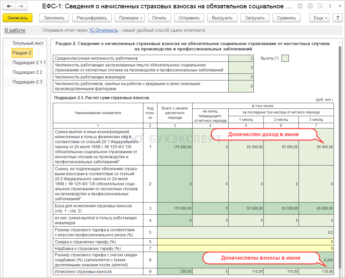The height and width of the screenshot is (278, 345).
Task: Select the Раздел 2 section
Action: 22,53
